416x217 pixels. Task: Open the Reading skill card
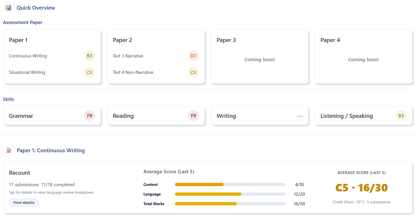(x=156, y=116)
